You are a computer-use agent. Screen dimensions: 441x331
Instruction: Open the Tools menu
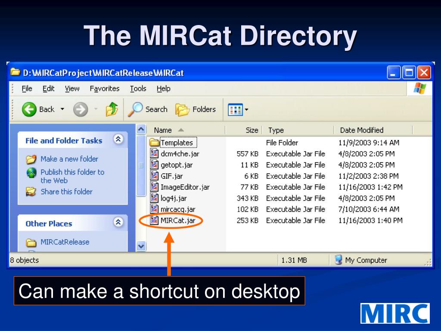(x=138, y=89)
